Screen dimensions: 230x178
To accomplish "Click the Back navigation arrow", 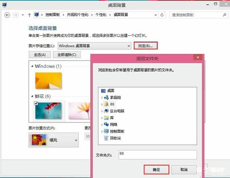I will 7,15.
